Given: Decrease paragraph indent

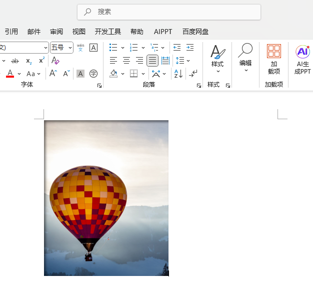Looking at the screenshot, I should pos(176,48).
